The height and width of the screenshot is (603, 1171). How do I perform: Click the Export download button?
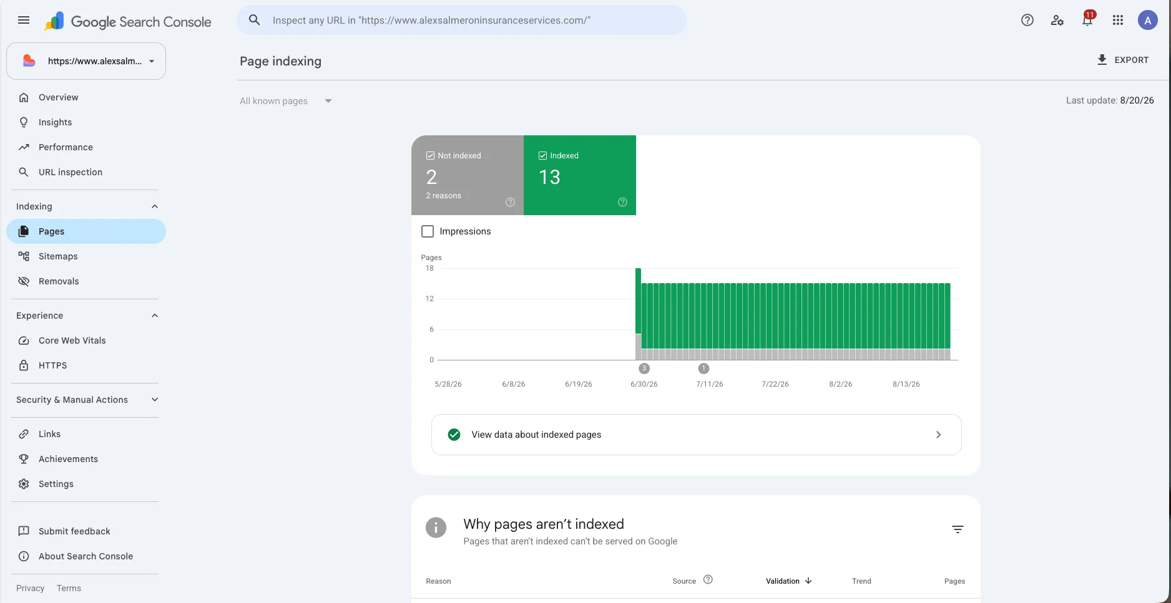(1122, 60)
